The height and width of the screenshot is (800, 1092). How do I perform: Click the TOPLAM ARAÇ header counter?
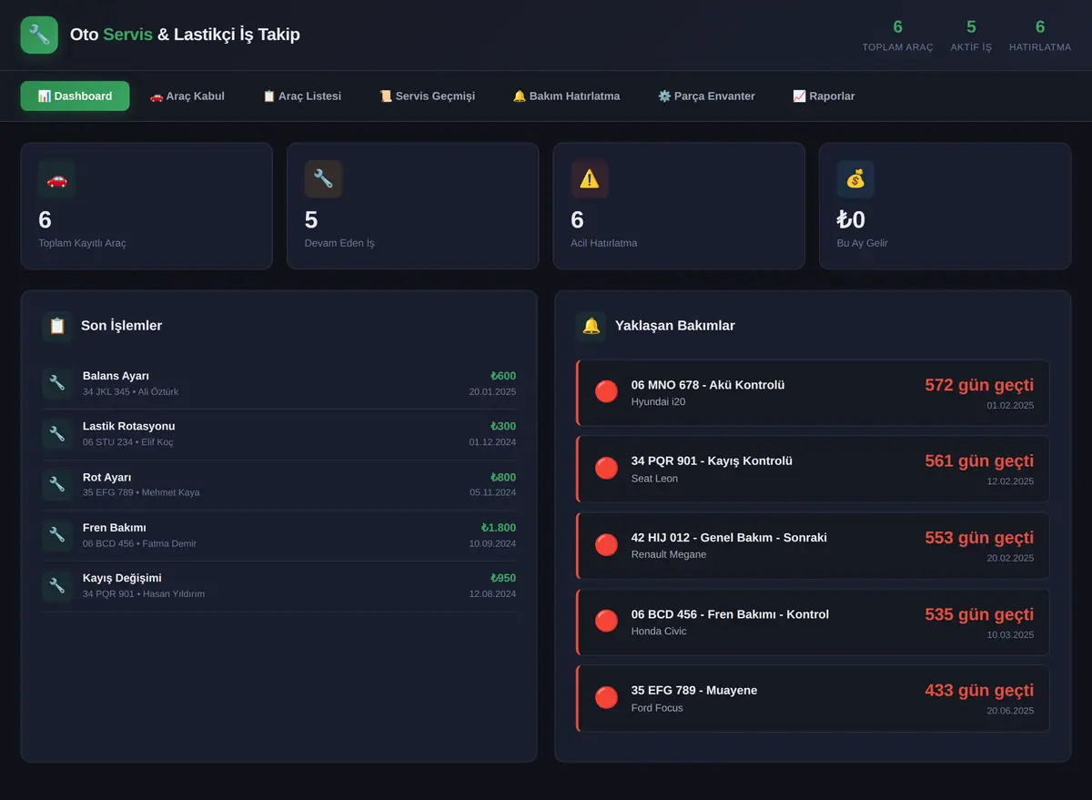tap(898, 35)
